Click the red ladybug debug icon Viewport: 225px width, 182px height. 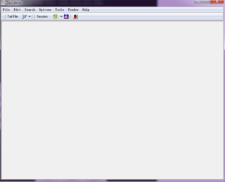[x=75, y=16]
